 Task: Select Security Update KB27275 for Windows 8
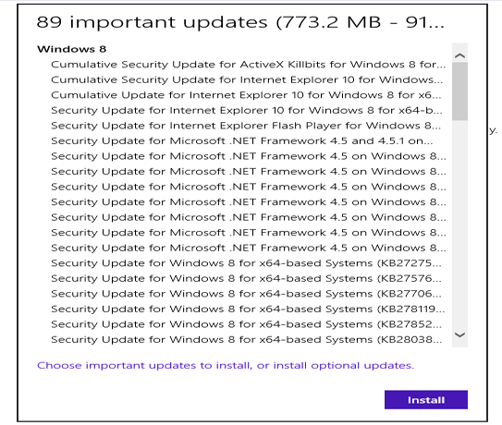coord(246,263)
